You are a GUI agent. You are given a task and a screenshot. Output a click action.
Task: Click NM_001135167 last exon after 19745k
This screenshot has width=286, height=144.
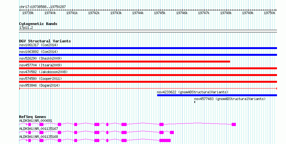pyautogui.click(x=172, y=132)
